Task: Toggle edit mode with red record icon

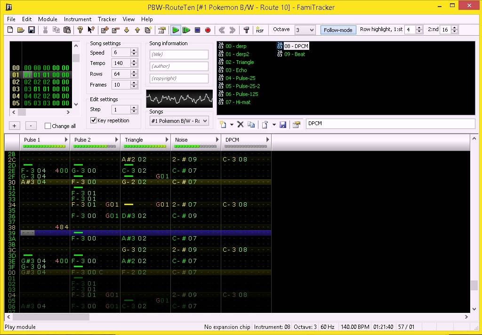Action: pos(208,30)
